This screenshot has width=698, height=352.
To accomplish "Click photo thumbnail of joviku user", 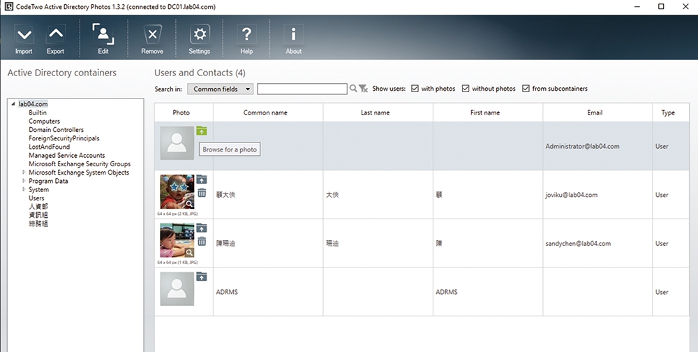I will [x=177, y=191].
